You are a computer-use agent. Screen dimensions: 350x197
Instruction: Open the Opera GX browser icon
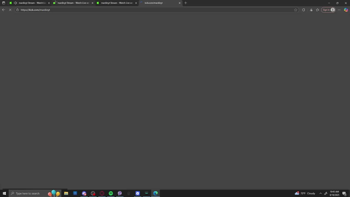pos(102,193)
